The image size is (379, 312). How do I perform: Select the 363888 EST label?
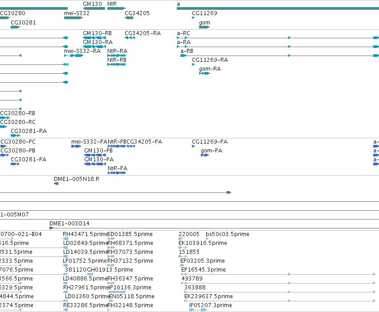pos(195,288)
